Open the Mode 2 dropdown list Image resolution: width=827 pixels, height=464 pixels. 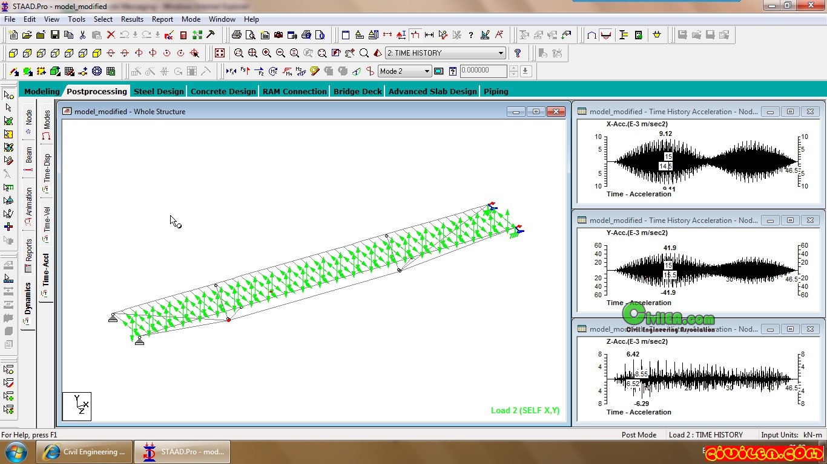pos(404,71)
